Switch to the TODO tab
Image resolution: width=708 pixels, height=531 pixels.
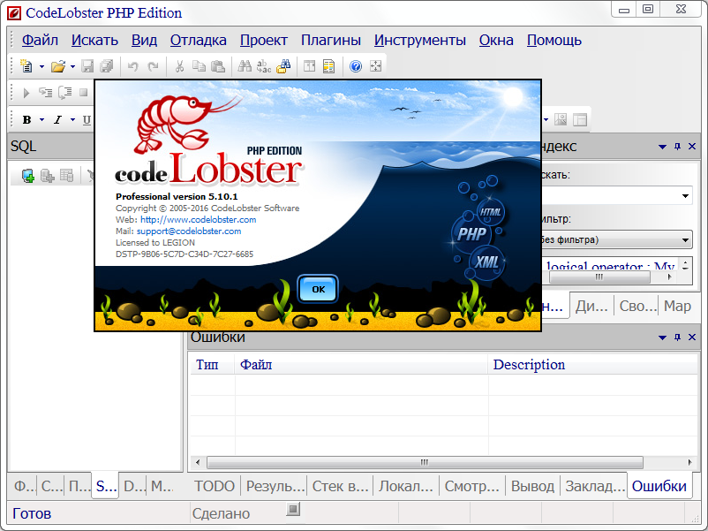coord(214,485)
